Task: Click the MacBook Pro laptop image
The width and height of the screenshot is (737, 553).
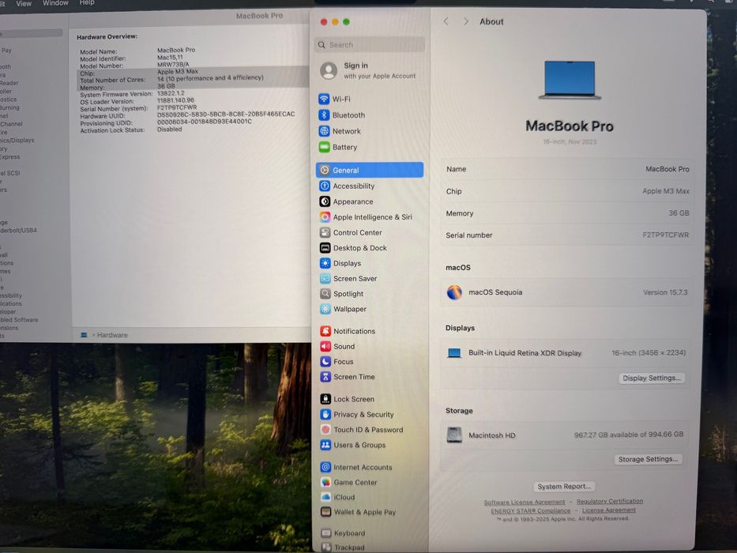Action: [570, 80]
